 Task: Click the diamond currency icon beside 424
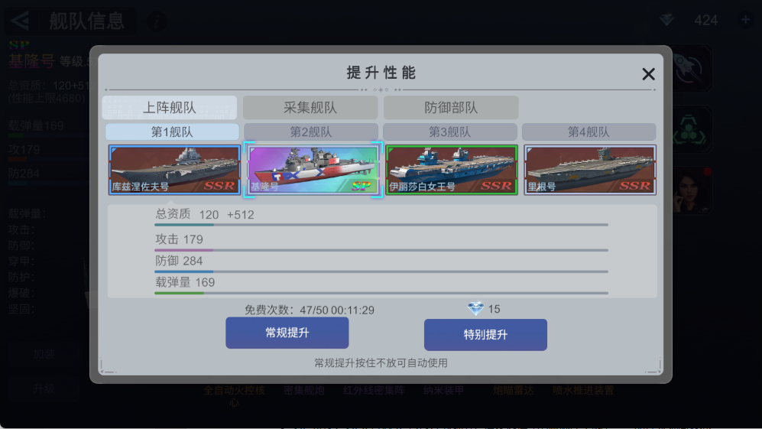[x=666, y=20]
